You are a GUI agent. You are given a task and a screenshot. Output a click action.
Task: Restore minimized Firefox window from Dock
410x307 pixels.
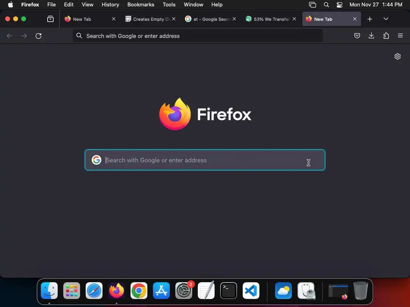click(x=338, y=291)
